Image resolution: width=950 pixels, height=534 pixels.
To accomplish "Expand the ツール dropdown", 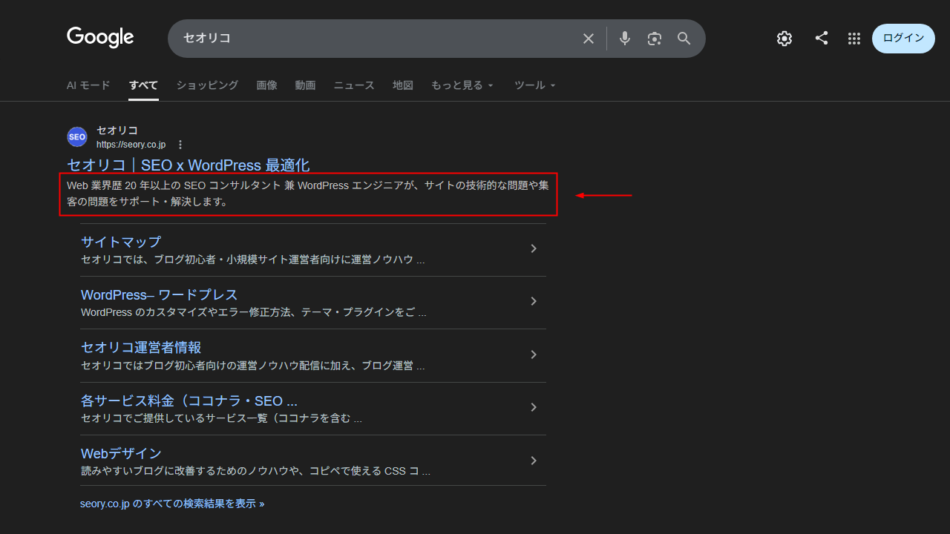I will click(535, 85).
